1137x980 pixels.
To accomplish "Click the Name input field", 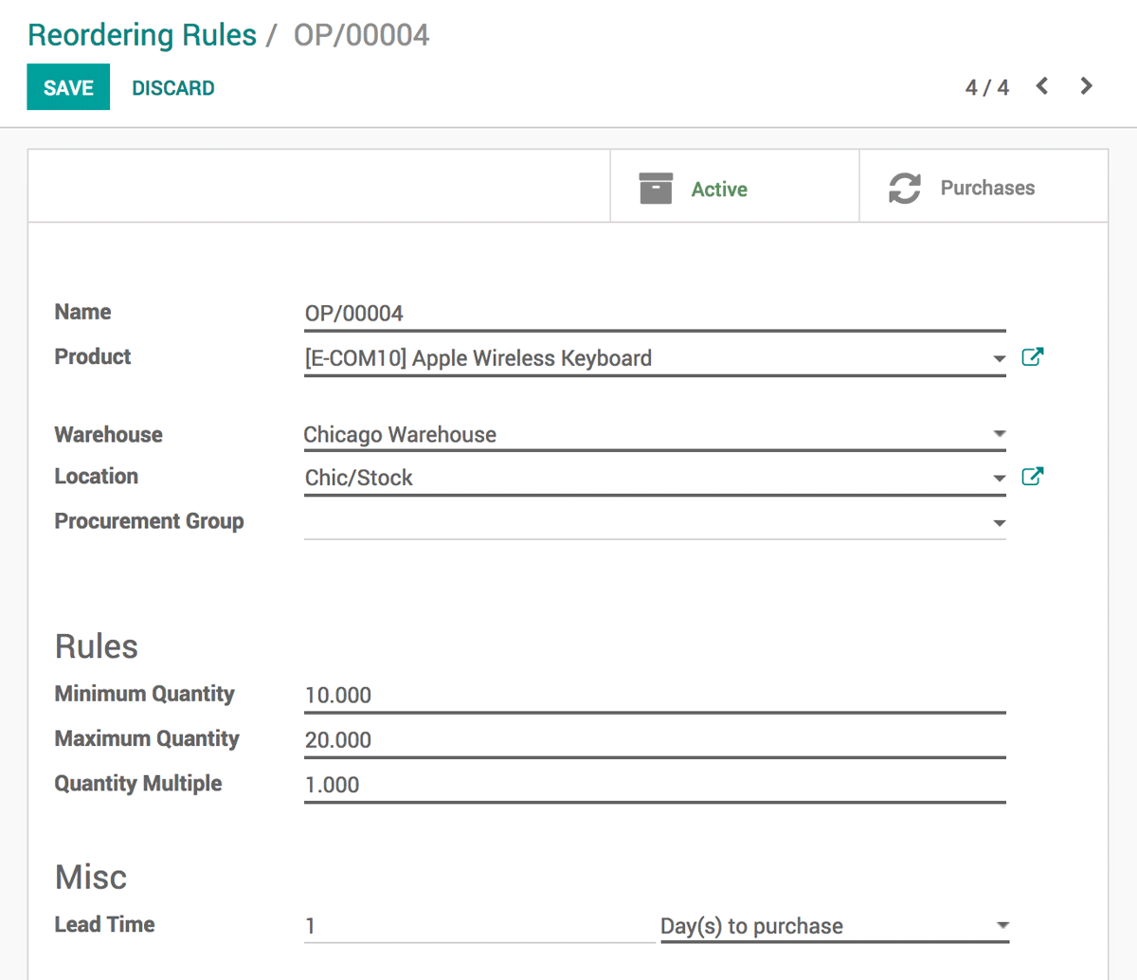I will 654,314.
